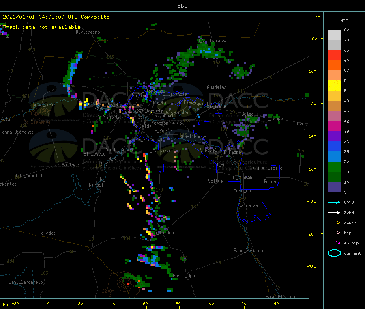Click the El_Desvio map label
Screen dimensions: 365x309
(x=95, y=154)
